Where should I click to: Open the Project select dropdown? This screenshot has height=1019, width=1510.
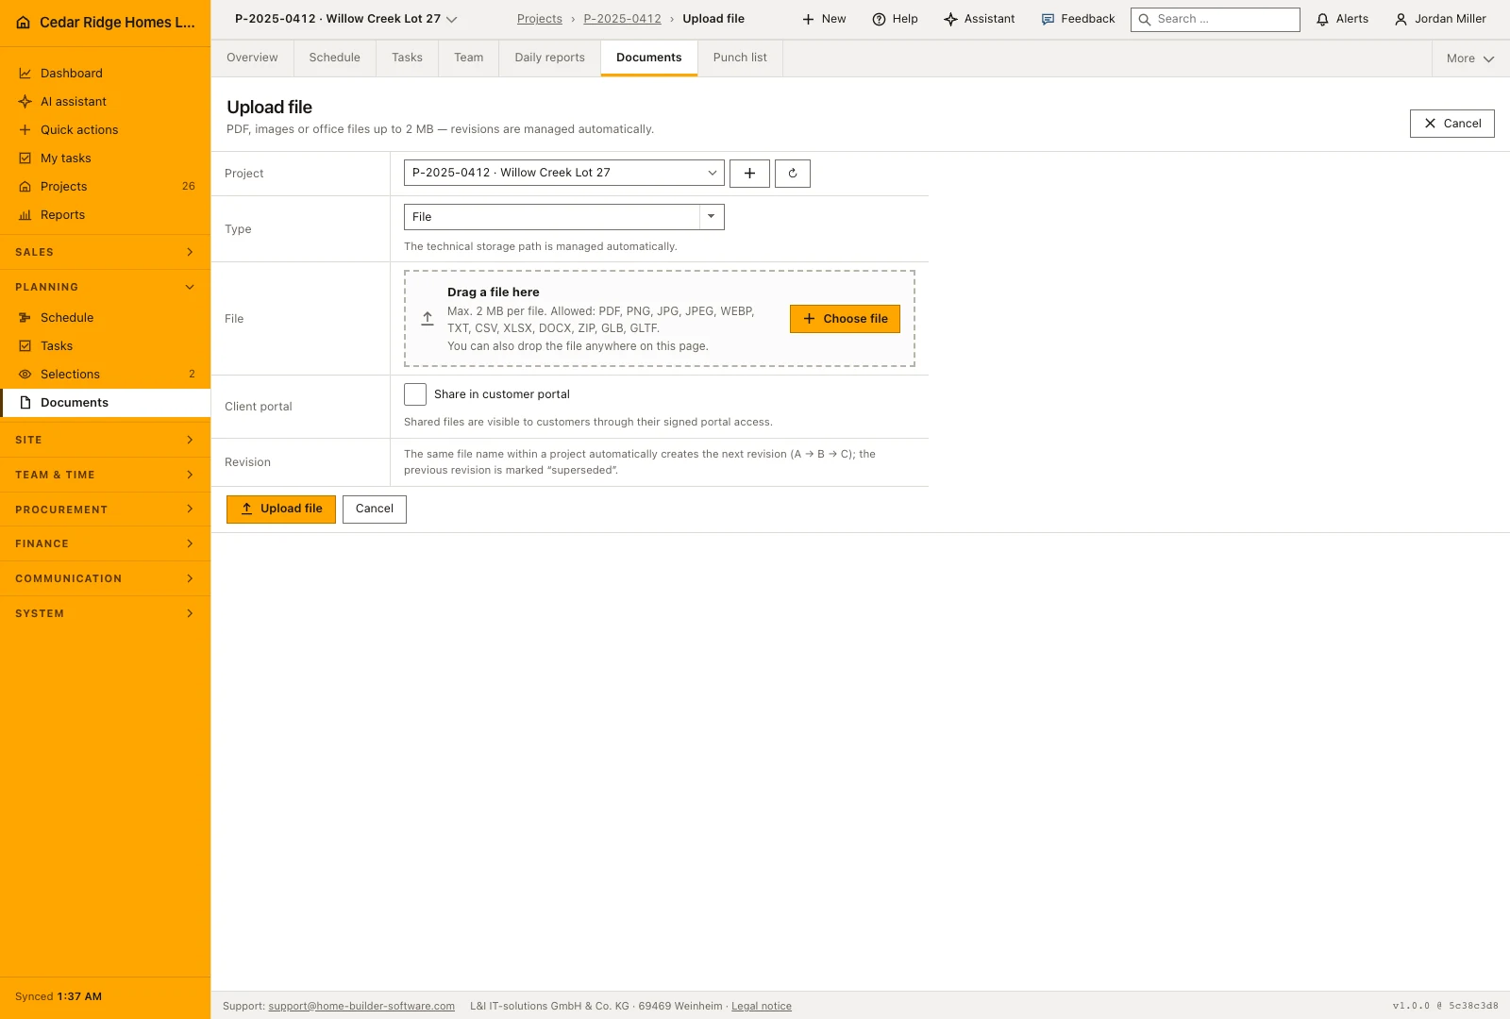tap(564, 173)
